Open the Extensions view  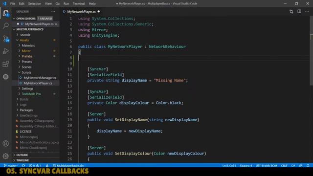pos(5,64)
